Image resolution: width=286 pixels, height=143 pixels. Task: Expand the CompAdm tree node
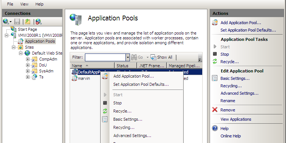click(28, 59)
